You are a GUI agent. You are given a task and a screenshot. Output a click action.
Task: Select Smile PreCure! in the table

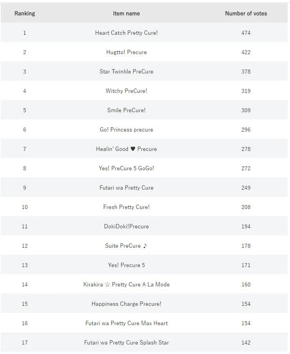[x=126, y=110]
